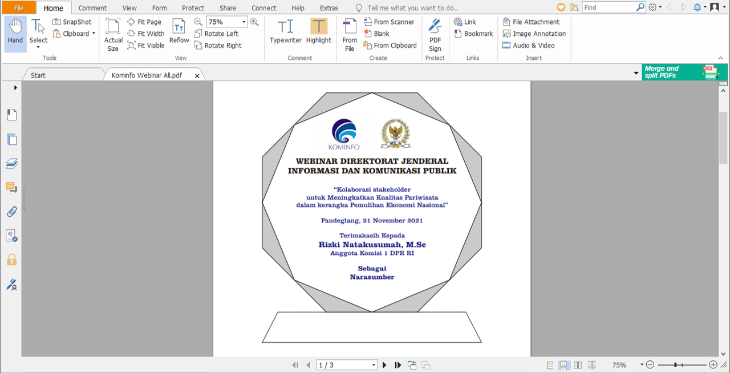Create PDF From Scanner
This screenshot has width=730, height=373.
[389, 22]
